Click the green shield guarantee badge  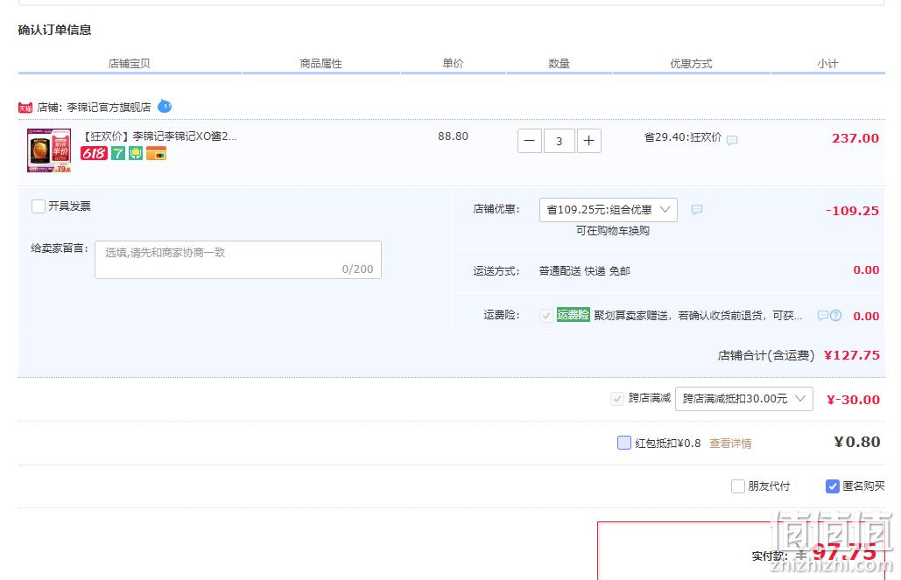[x=136, y=153]
